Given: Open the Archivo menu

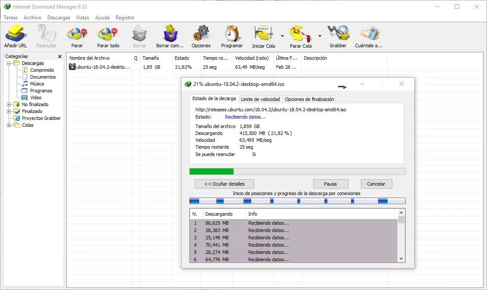Looking at the screenshot, I should point(32,18).
